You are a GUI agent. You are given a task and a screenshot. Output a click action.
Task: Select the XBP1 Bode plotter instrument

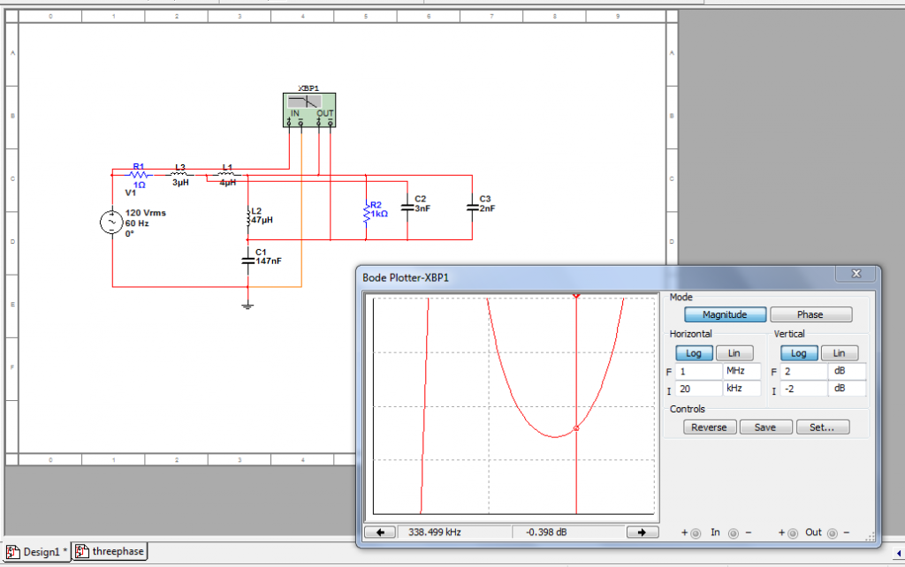tap(309, 110)
